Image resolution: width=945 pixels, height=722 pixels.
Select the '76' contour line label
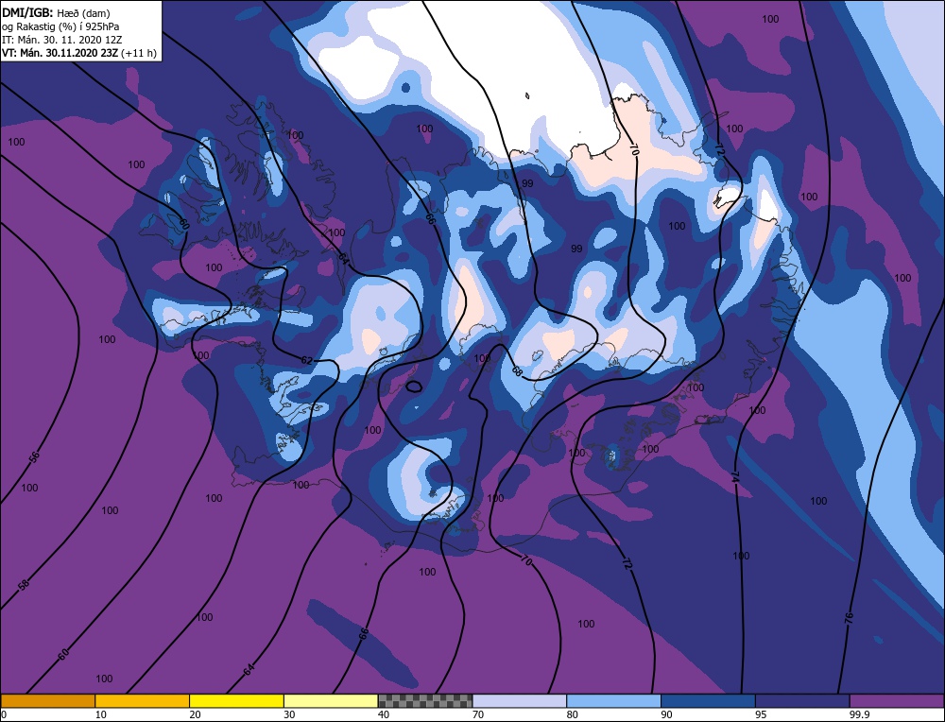(850, 618)
